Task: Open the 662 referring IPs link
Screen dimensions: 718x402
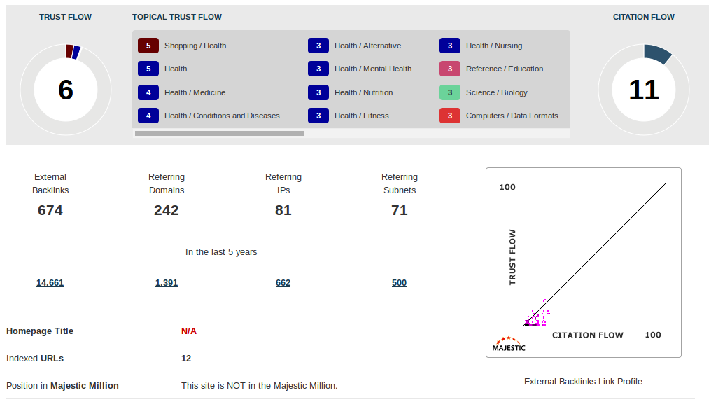Action: pyautogui.click(x=283, y=283)
